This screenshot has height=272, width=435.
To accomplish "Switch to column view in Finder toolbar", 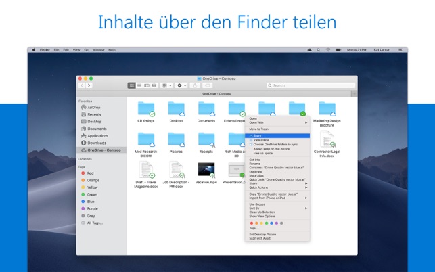I will (x=147, y=85).
